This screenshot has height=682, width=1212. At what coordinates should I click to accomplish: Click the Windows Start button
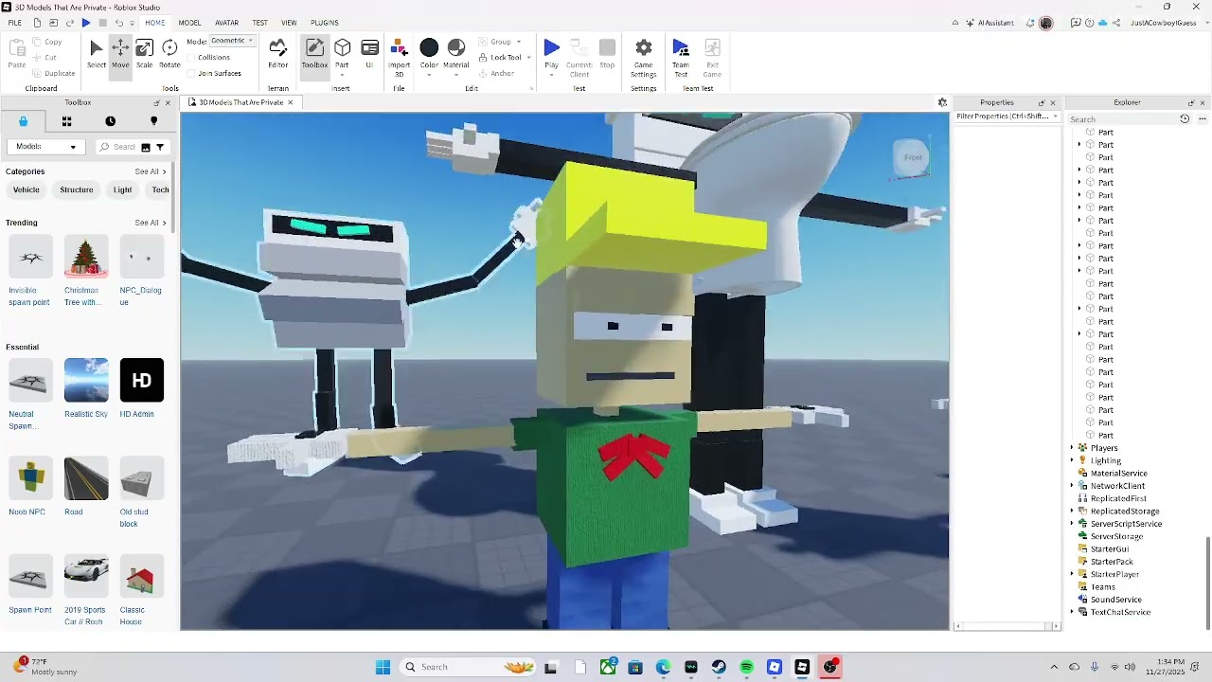tap(383, 667)
